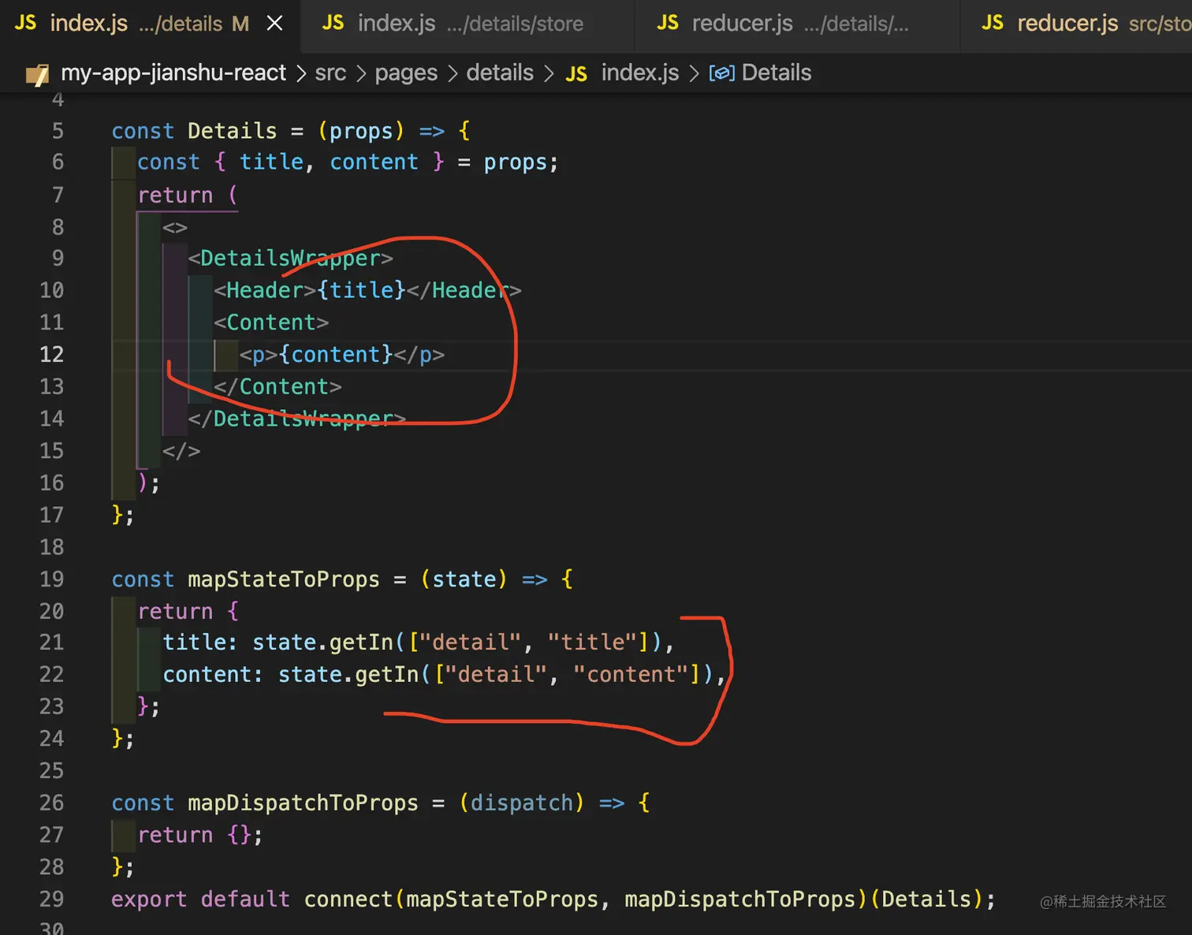Image resolution: width=1192 pixels, height=935 pixels.
Task: Switch to the index.js .../details/store tab
Action: 467,24
